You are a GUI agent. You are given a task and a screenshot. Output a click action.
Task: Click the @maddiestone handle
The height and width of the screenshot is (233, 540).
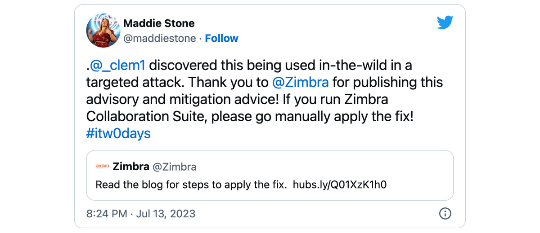[x=159, y=39]
